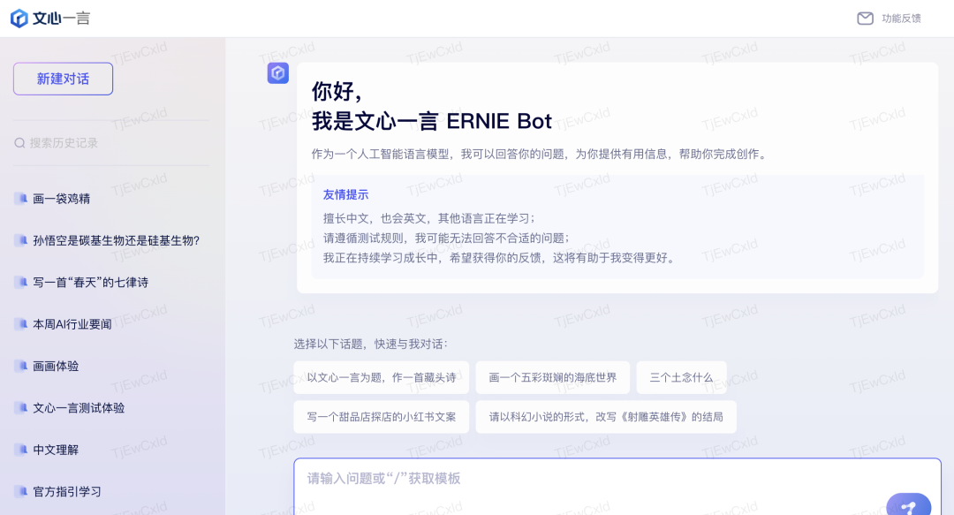Click the chat icon beside 本周AI行业要闻
954x515 pixels.
tap(21, 324)
